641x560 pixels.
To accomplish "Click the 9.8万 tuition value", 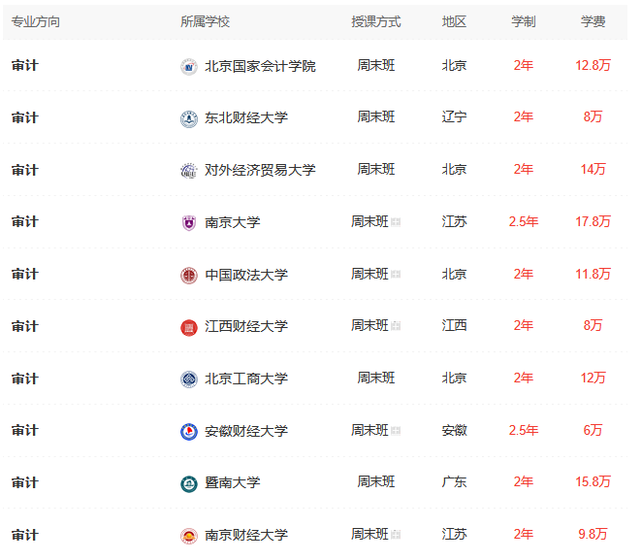I will [x=593, y=535].
